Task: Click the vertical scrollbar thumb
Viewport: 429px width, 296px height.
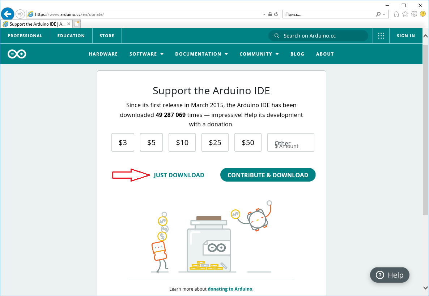Action: [425, 130]
